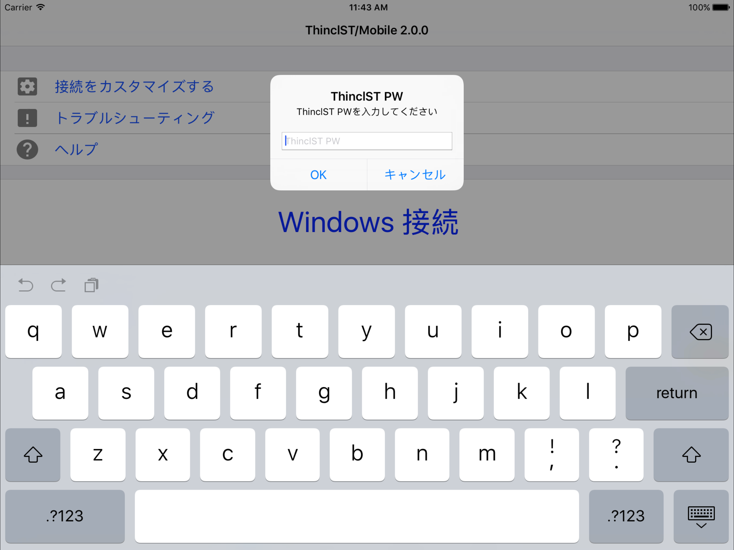734x550 pixels.
Task: Tap the y key
Action: coord(366,331)
